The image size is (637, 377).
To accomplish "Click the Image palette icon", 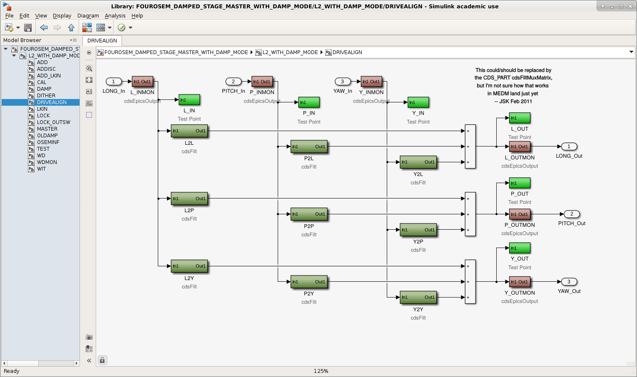I will tap(89, 103).
